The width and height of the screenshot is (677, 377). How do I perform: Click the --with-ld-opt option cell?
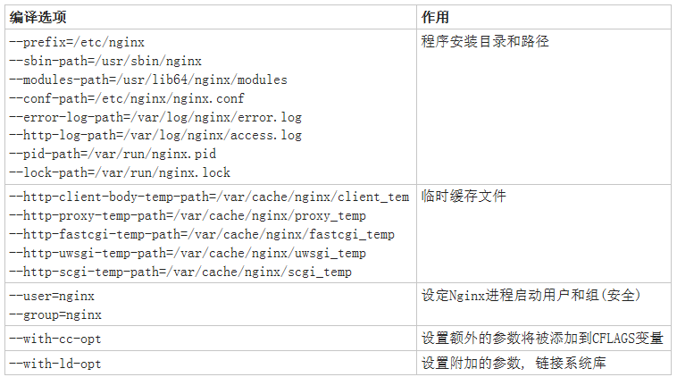click(x=211, y=363)
